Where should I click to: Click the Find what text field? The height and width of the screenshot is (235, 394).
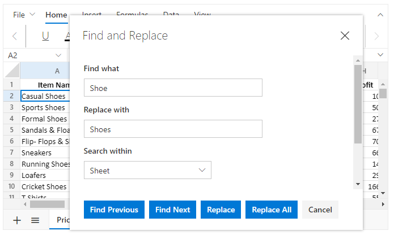pyautogui.click(x=173, y=88)
